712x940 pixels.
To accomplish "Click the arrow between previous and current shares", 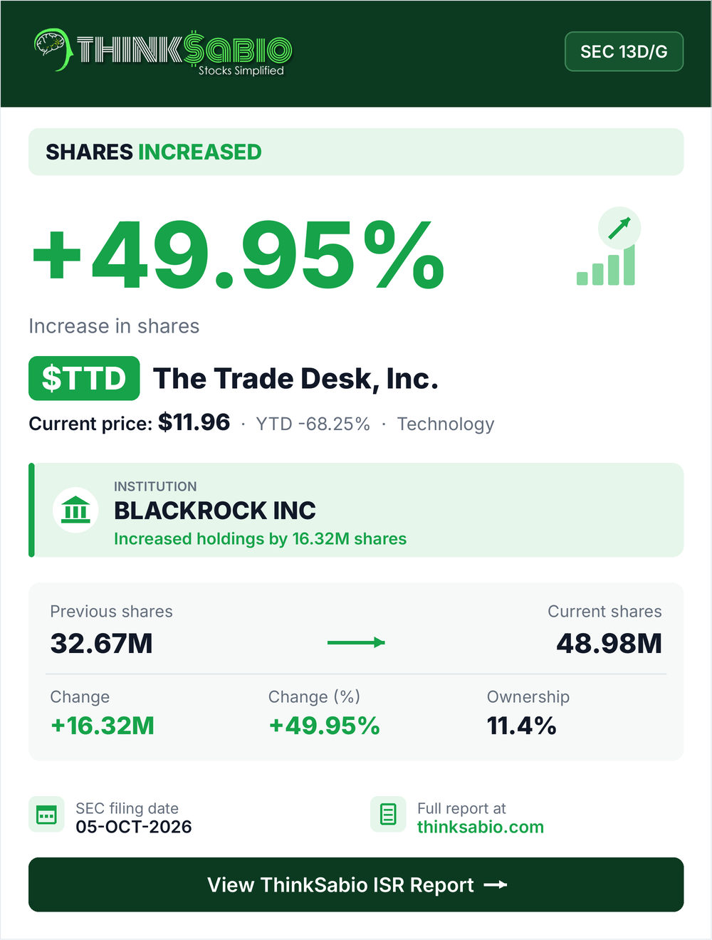I will click(356, 642).
